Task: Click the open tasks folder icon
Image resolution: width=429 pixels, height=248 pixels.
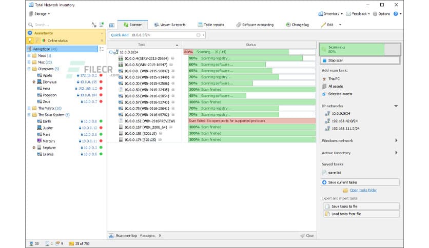Action: click(345, 190)
